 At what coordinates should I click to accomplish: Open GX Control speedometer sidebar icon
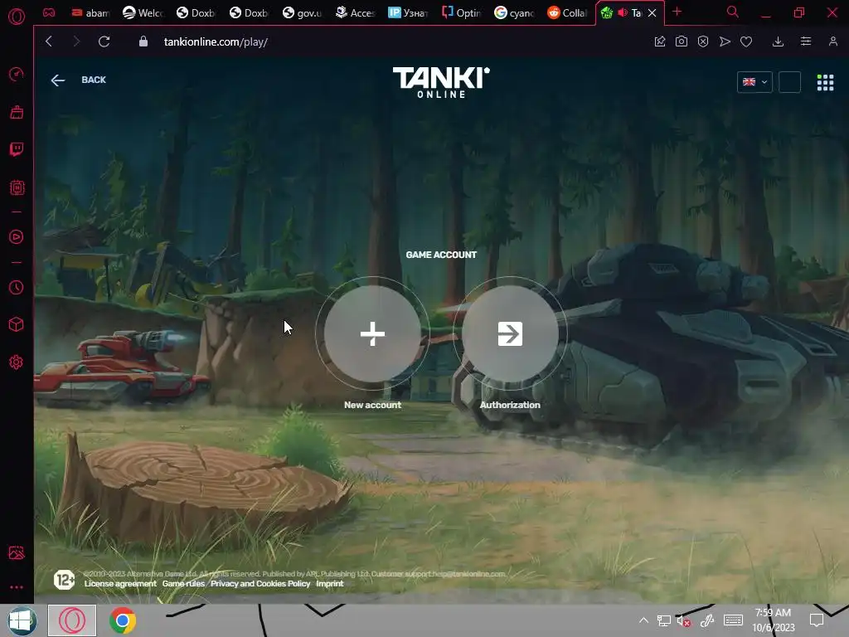[17, 74]
